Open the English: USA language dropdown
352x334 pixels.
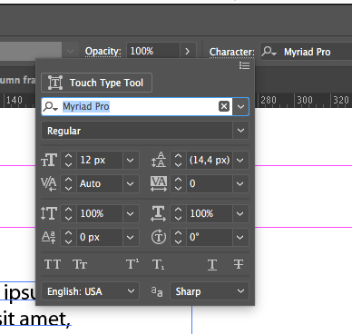click(x=90, y=291)
